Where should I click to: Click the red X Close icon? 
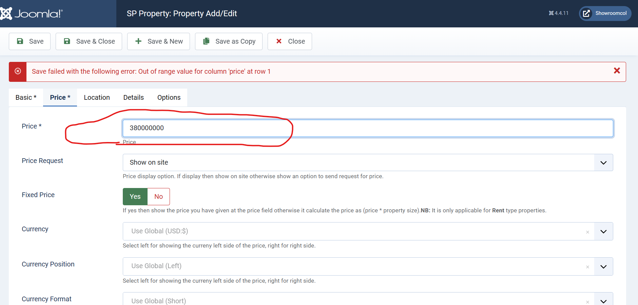coord(279,41)
